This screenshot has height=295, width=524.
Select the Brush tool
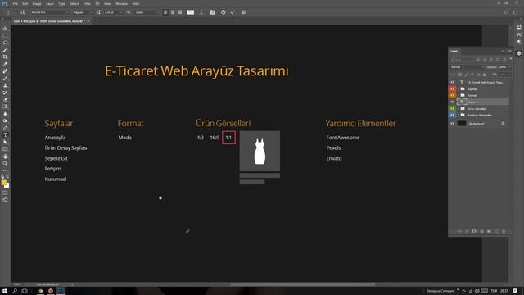point(5,79)
